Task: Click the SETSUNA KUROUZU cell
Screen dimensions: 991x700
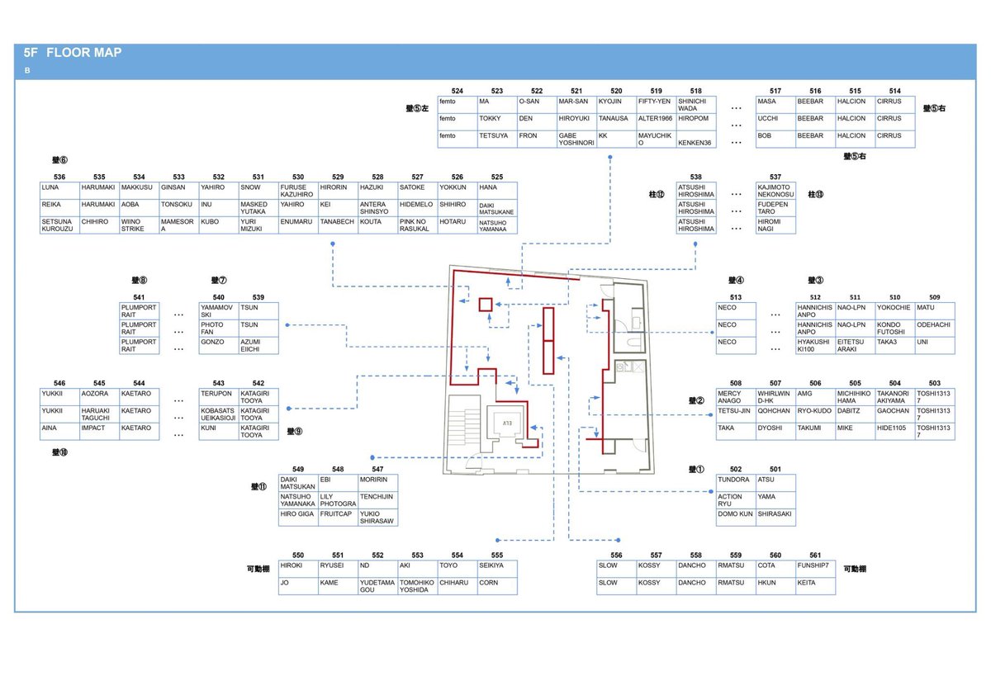Action: [60, 225]
